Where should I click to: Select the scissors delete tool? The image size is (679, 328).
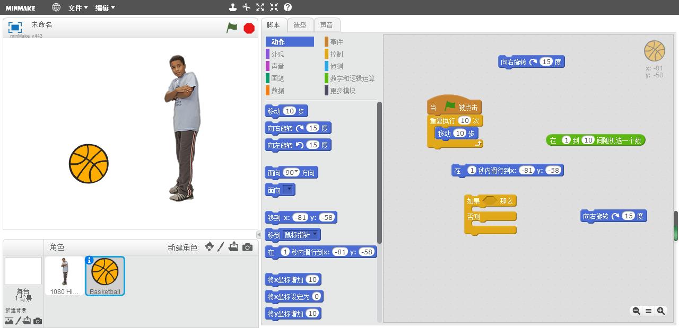[246, 7]
